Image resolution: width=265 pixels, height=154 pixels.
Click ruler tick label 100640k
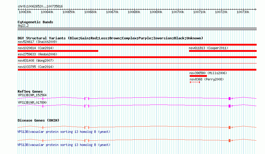(x=47, y=12)
